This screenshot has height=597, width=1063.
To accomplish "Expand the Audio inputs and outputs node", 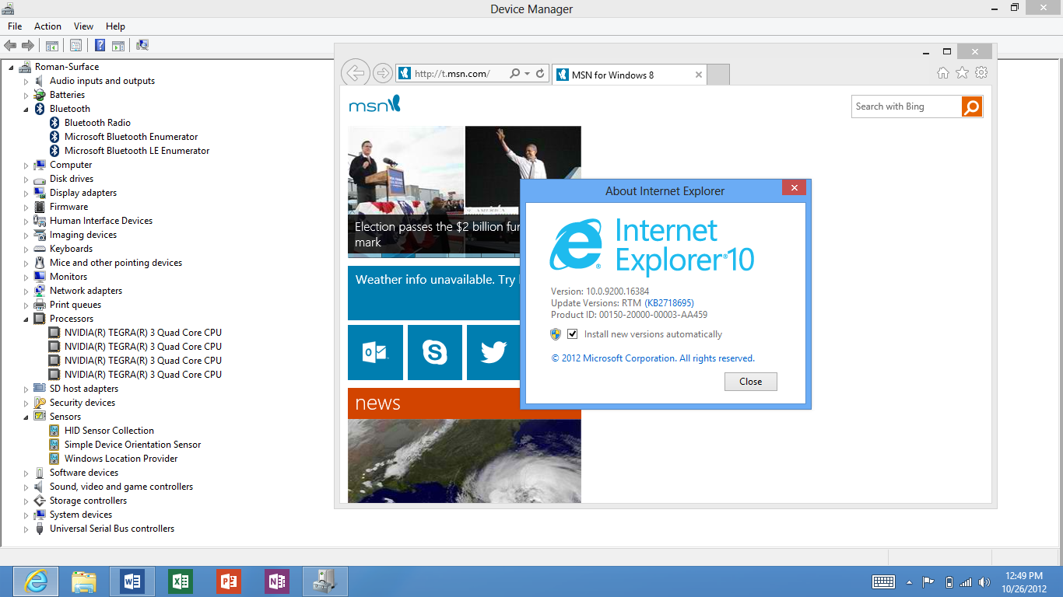I will coord(26,81).
